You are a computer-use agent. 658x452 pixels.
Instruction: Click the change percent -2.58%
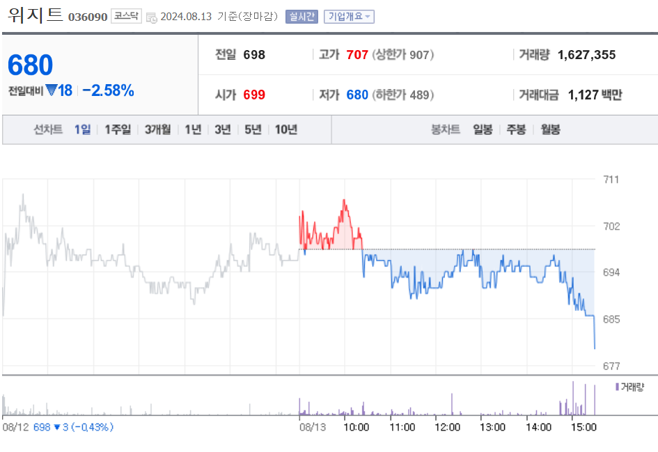click(x=108, y=90)
